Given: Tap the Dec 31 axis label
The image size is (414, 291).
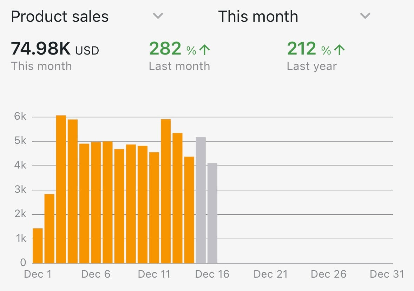Looking at the screenshot, I should coord(387,274).
